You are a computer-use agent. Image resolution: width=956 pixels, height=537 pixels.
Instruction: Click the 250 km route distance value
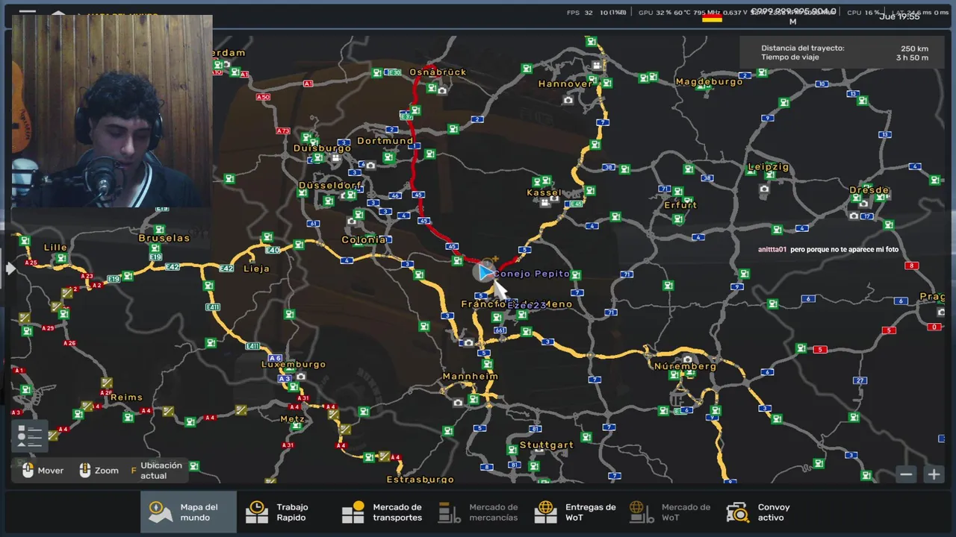[x=915, y=48]
